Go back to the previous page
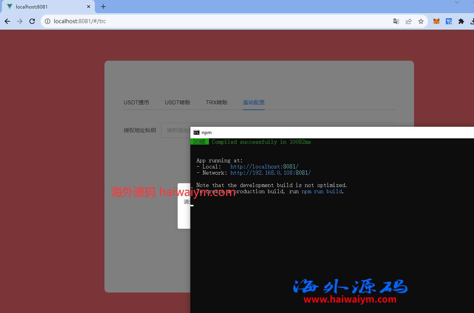This screenshot has width=474, height=313. click(x=7, y=21)
